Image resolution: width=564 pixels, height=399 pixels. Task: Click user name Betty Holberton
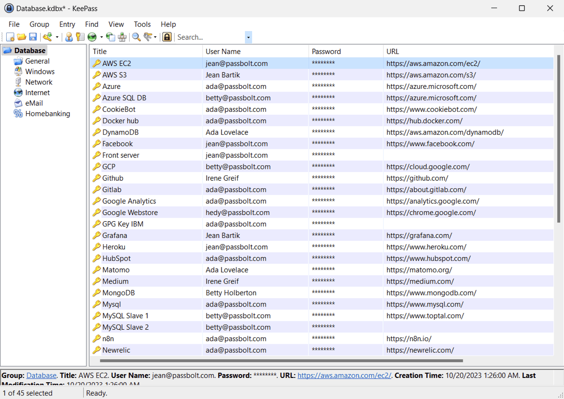[231, 293]
